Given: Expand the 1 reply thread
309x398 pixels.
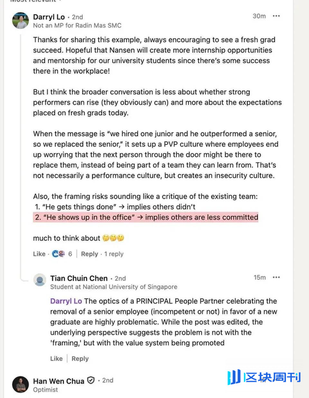Looking at the screenshot, I should point(113,254).
